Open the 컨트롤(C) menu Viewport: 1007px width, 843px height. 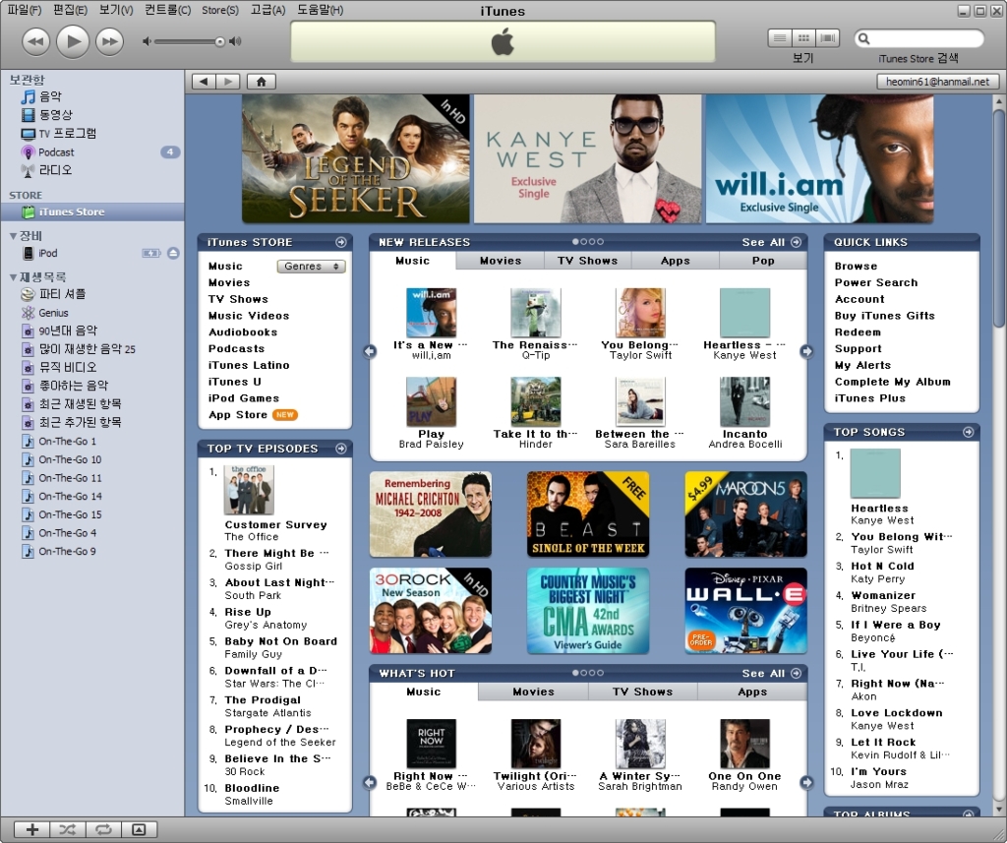(167, 10)
